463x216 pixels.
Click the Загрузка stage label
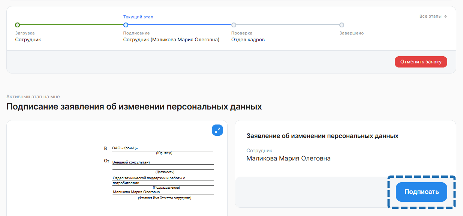25,33
